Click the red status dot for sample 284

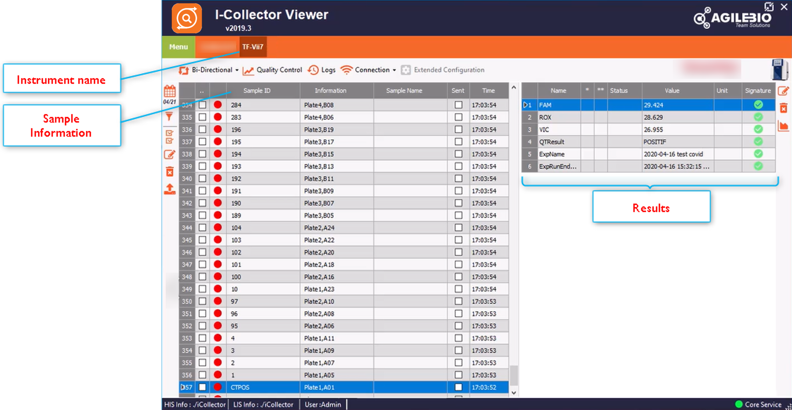click(218, 105)
